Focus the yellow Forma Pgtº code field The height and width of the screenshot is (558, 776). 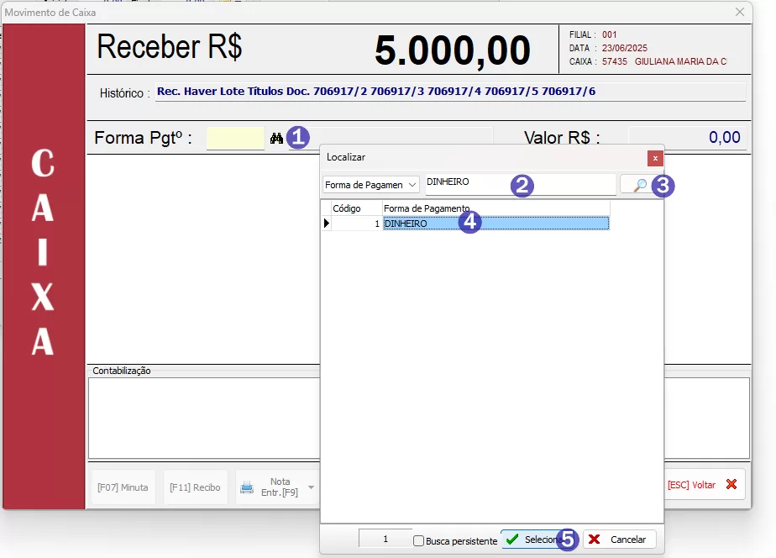click(235, 139)
